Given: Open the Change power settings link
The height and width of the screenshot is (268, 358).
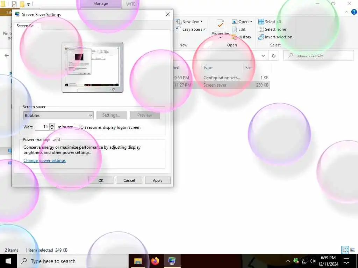Looking at the screenshot, I should coord(44,161).
